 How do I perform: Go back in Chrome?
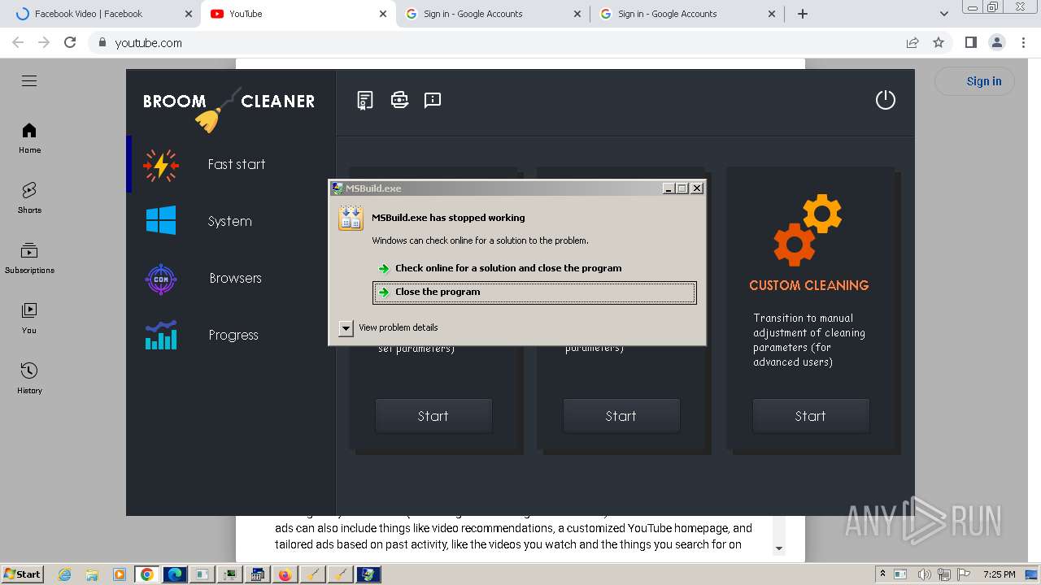[x=18, y=43]
